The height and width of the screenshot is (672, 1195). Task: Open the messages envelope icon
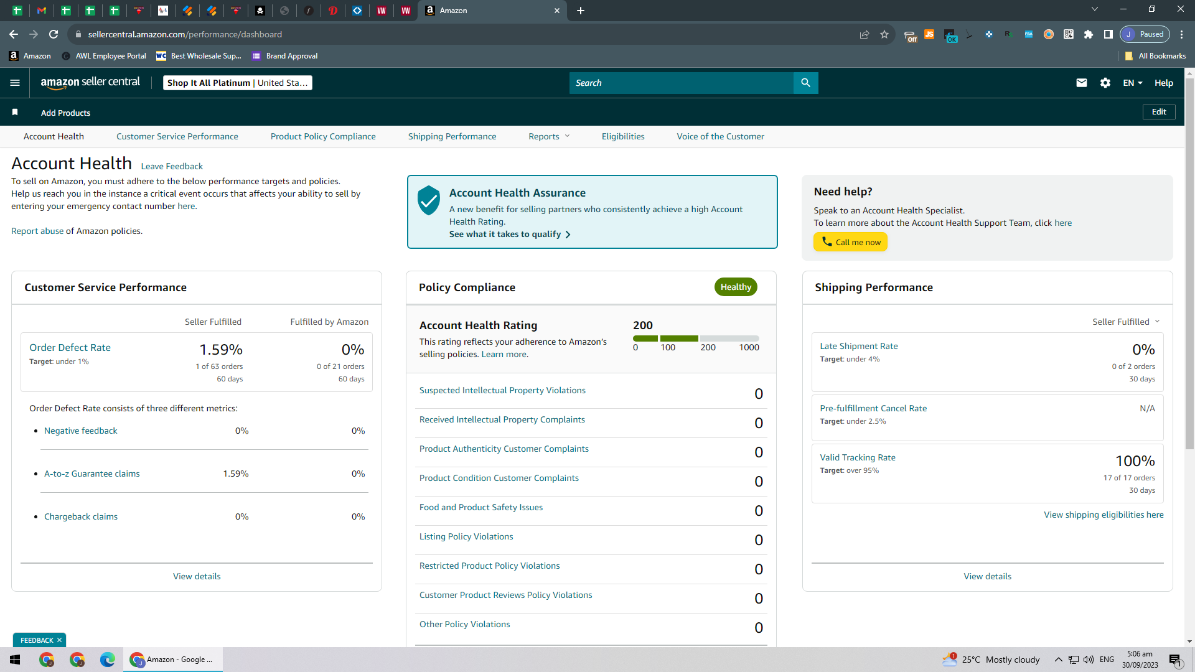[x=1082, y=83]
